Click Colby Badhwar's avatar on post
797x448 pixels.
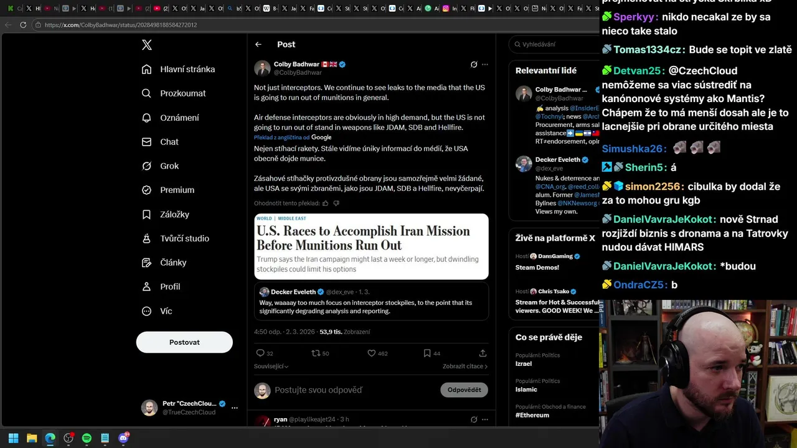click(262, 68)
